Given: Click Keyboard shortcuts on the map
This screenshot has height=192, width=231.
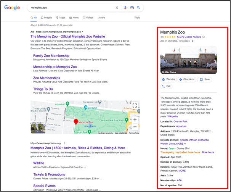Looking at the screenshot, I should click(x=105, y=133).
